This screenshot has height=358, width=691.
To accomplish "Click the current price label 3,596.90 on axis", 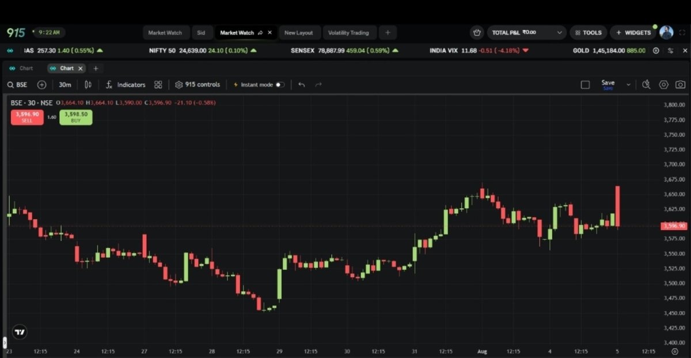I will pyautogui.click(x=674, y=226).
